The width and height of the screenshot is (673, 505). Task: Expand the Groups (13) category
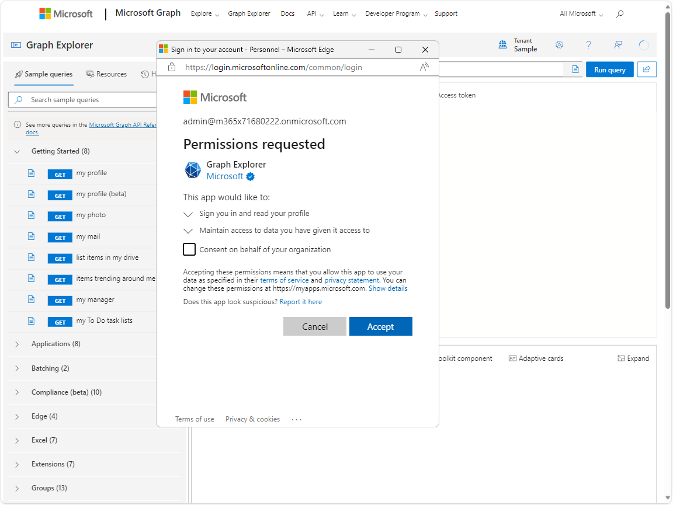(x=17, y=488)
